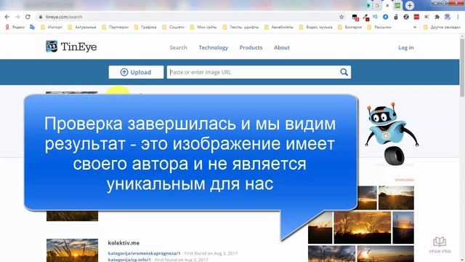Open the Technology navigation item

coord(213,47)
